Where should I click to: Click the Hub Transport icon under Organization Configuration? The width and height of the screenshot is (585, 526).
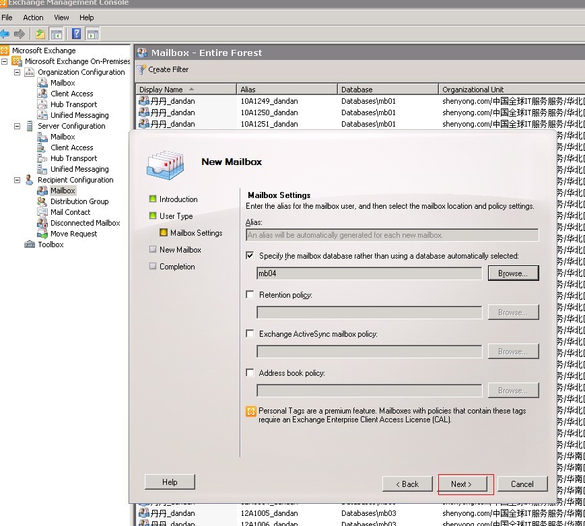click(42, 104)
